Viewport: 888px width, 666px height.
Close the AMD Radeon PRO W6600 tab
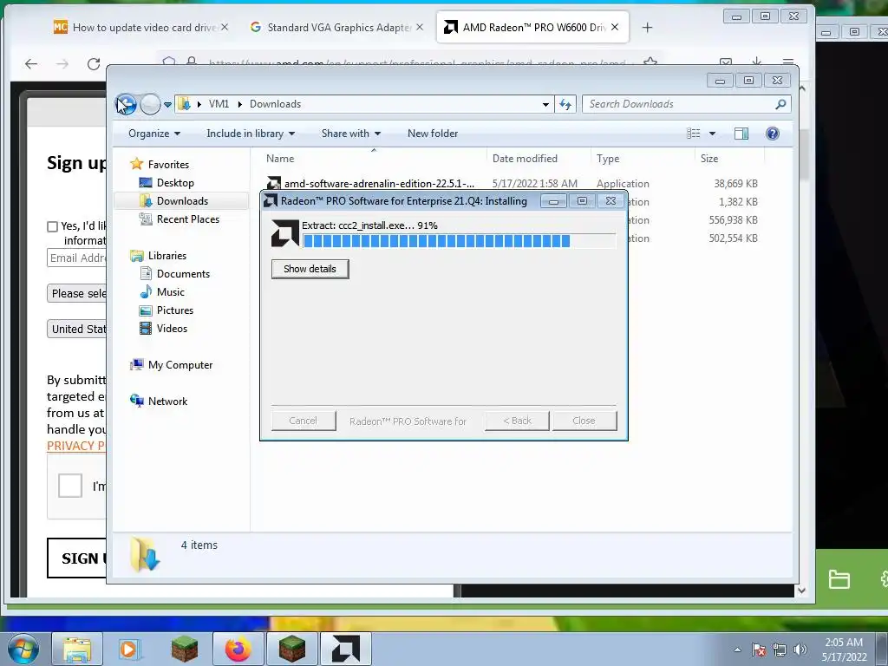pyautogui.click(x=615, y=27)
